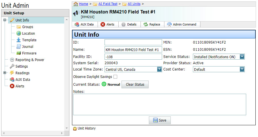Screen dimensions: 258x137
Task: Enable Observe Daylight Savings checkbox
Action: pos(115,77)
